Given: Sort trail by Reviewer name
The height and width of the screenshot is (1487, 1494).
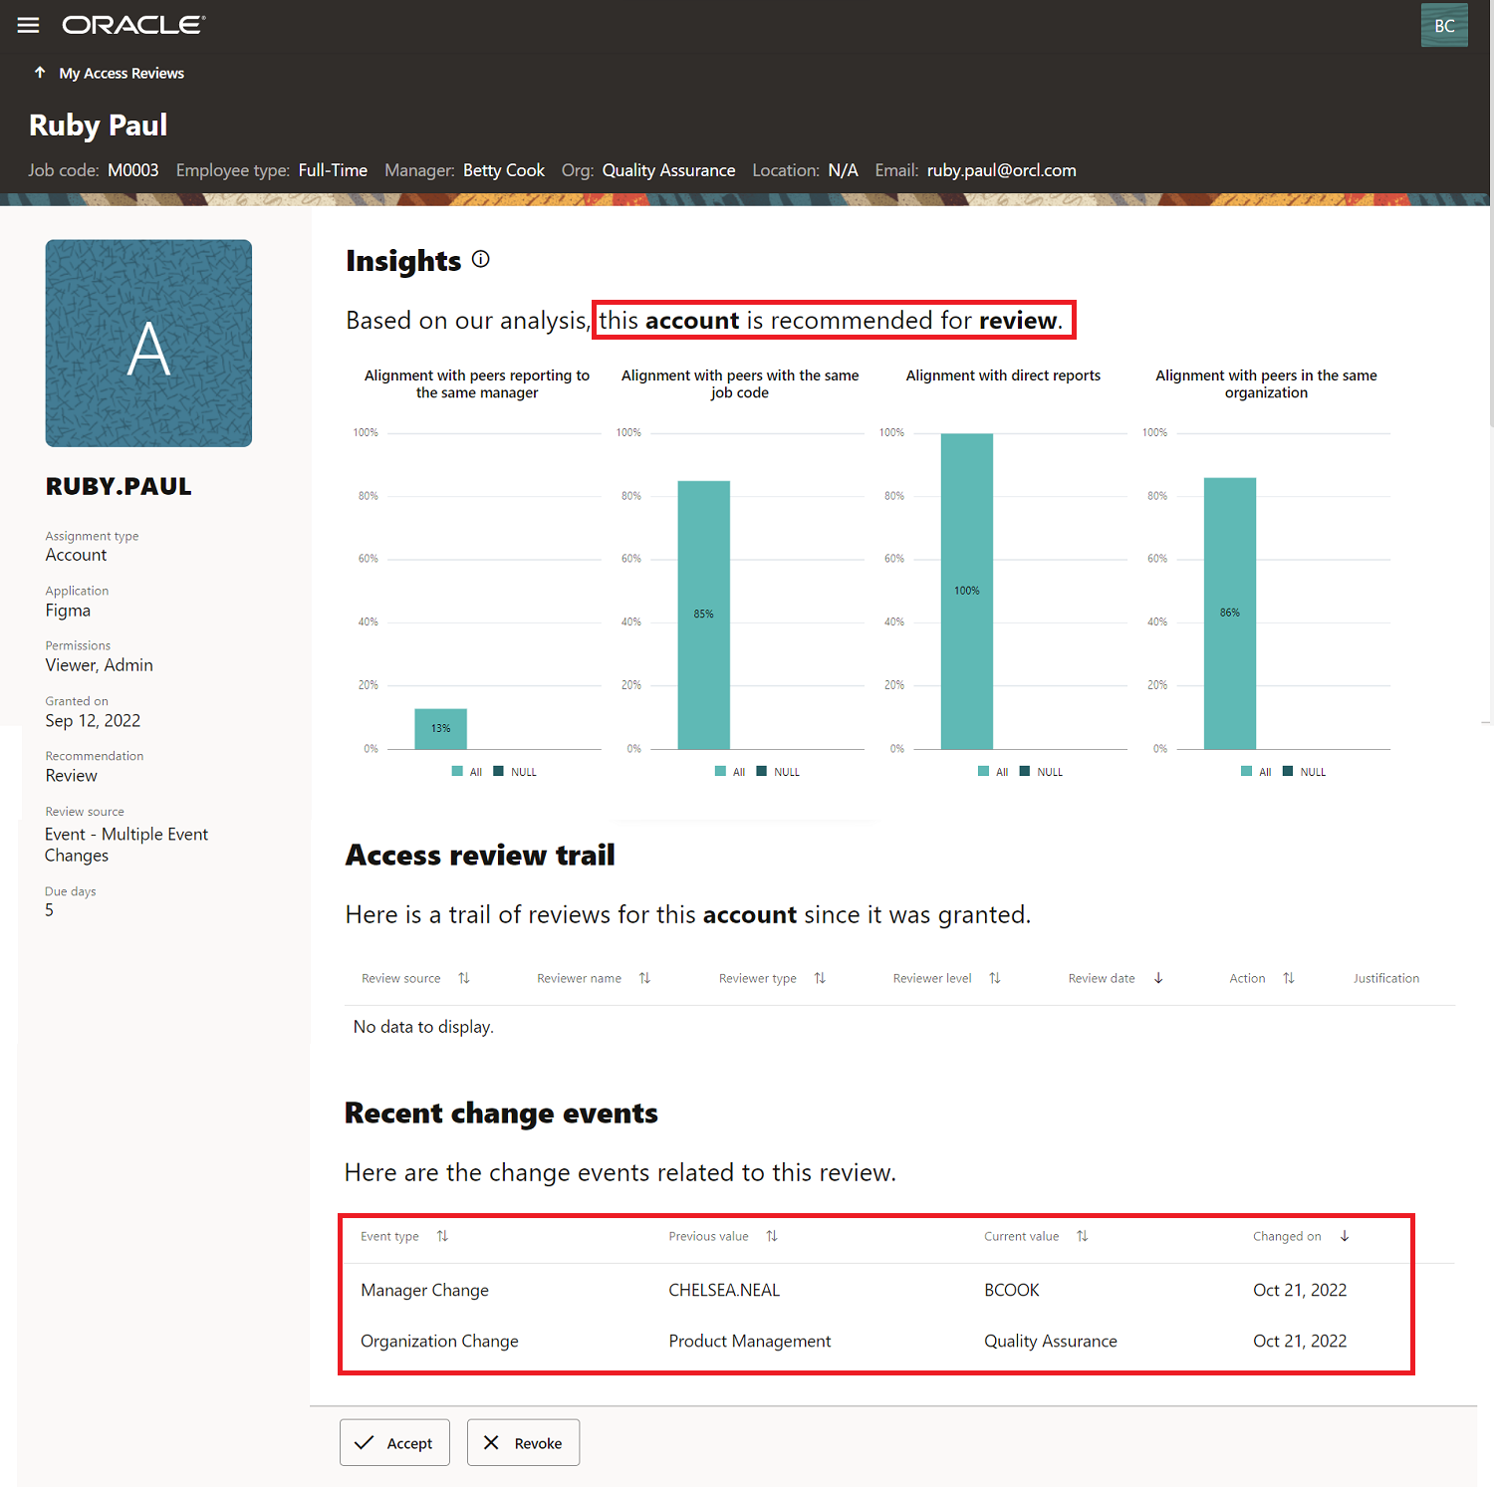Looking at the screenshot, I should pos(644,978).
